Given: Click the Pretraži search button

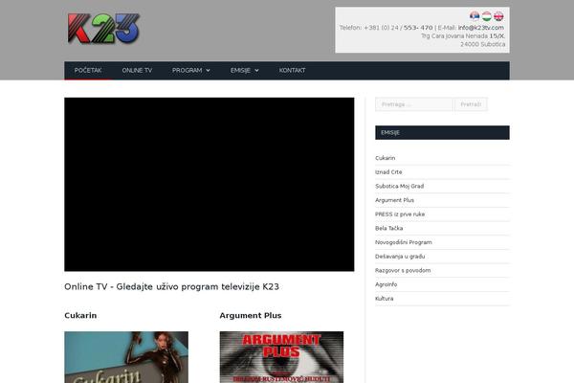Looking at the screenshot, I should coord(471,104).
